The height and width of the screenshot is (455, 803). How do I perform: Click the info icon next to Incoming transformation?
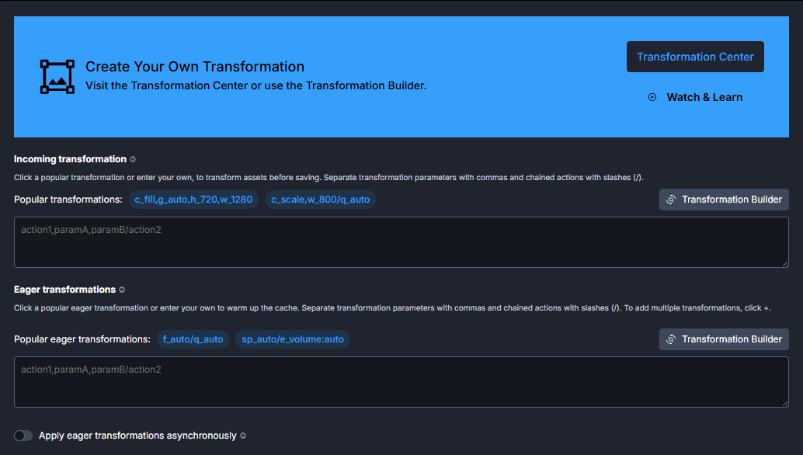pyautogui.click(x=133, y=159)
